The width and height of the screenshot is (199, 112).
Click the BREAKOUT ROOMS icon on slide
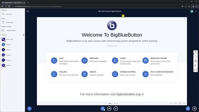pyautogui.click(x=146, y=60)
